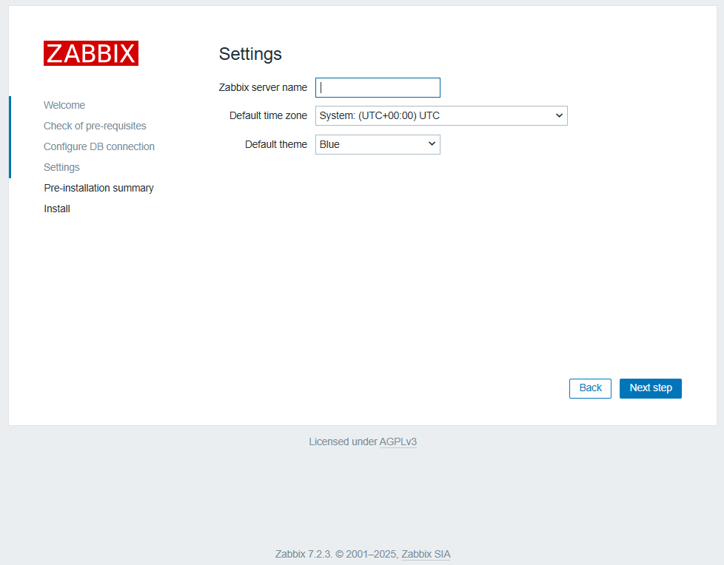
Task: Click the Next step button
Action: click(x=651, y=388)
